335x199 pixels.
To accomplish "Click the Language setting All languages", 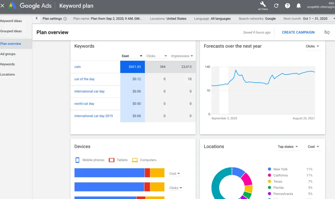I will click(x=221, y=19).
